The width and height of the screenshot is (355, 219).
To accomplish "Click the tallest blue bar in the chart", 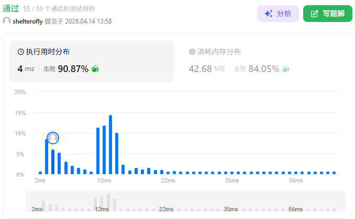I will pyautogui.click(x=110, y=145).
